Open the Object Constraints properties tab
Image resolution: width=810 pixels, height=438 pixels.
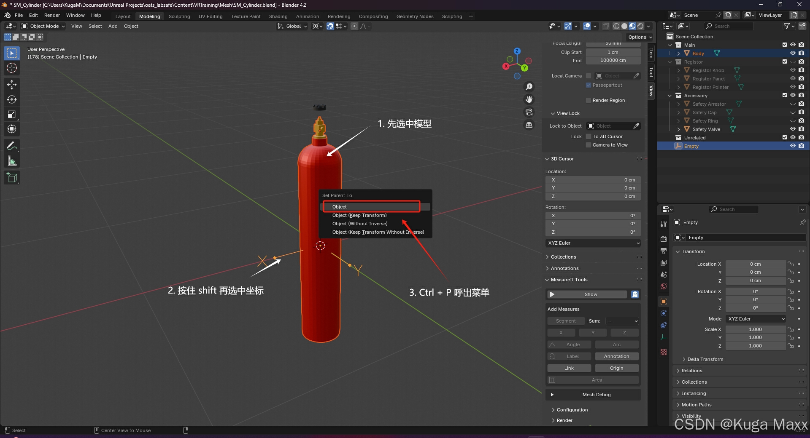tap(664, 325)
